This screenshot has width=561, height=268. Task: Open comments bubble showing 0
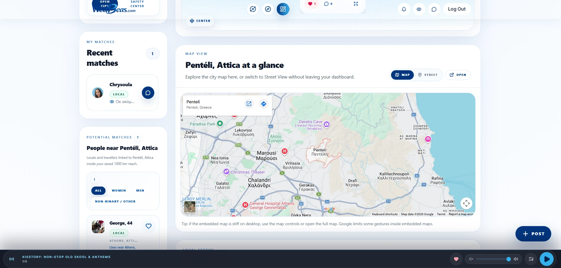pyautogui.click(x=328, y=4)
